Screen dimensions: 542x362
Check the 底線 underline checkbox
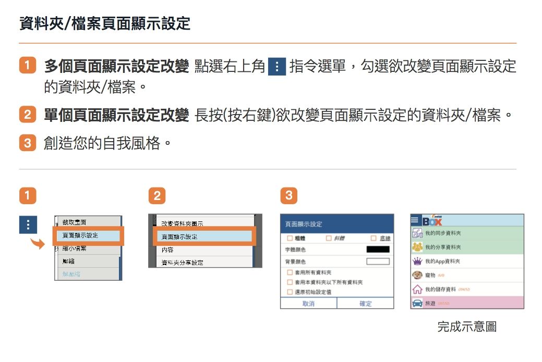pos(374,239)
